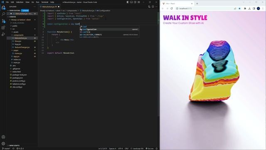Collapse the pages folder
This screenshot has height=150, width=266.
16,50
